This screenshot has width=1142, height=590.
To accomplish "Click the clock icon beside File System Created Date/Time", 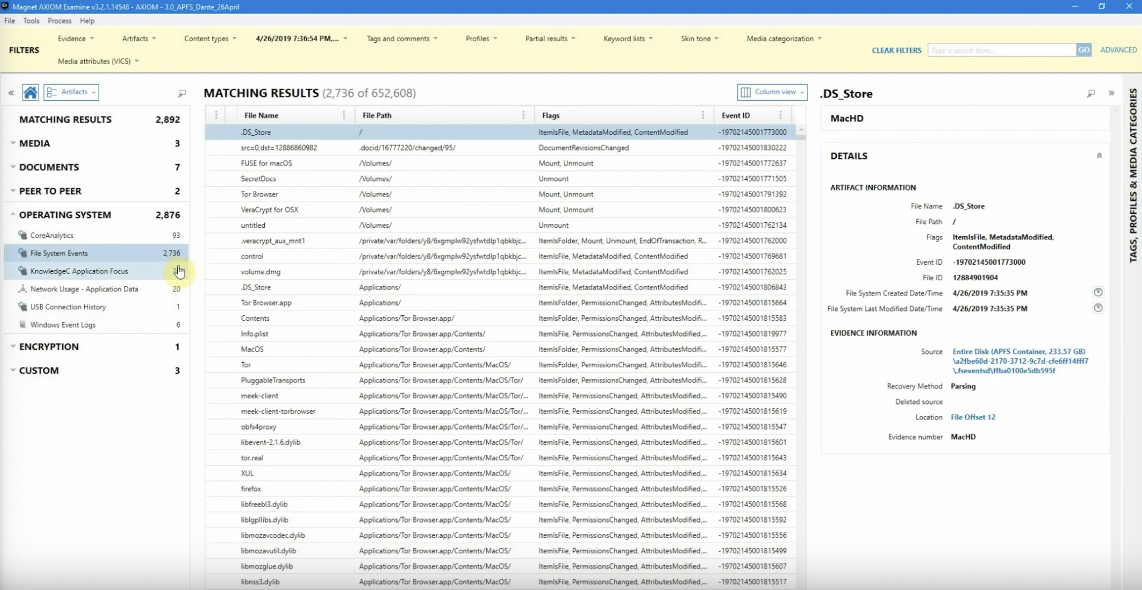I will pyautogui.click(x=1098, y=292).
